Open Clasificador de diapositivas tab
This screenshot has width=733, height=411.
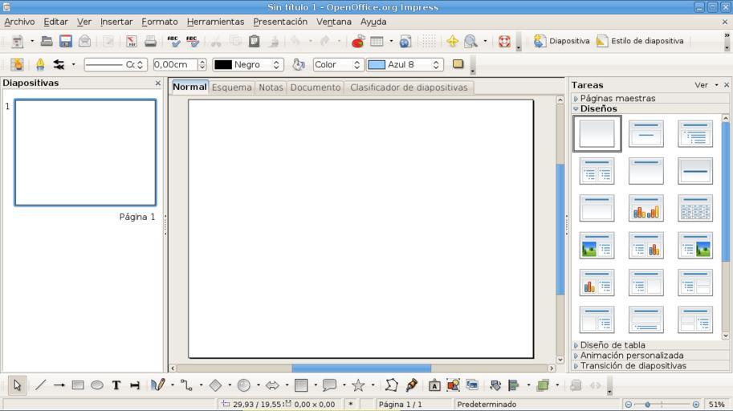click(409, 87)
